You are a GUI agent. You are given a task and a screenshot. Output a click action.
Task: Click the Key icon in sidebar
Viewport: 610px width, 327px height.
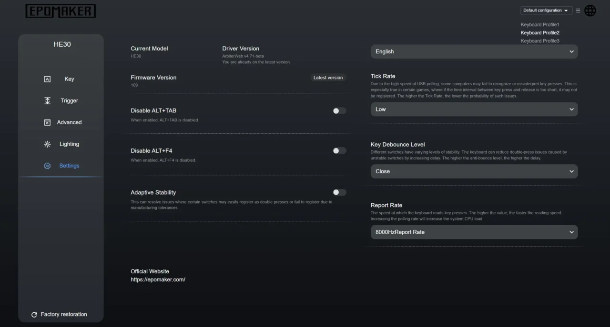coord(47,79)
